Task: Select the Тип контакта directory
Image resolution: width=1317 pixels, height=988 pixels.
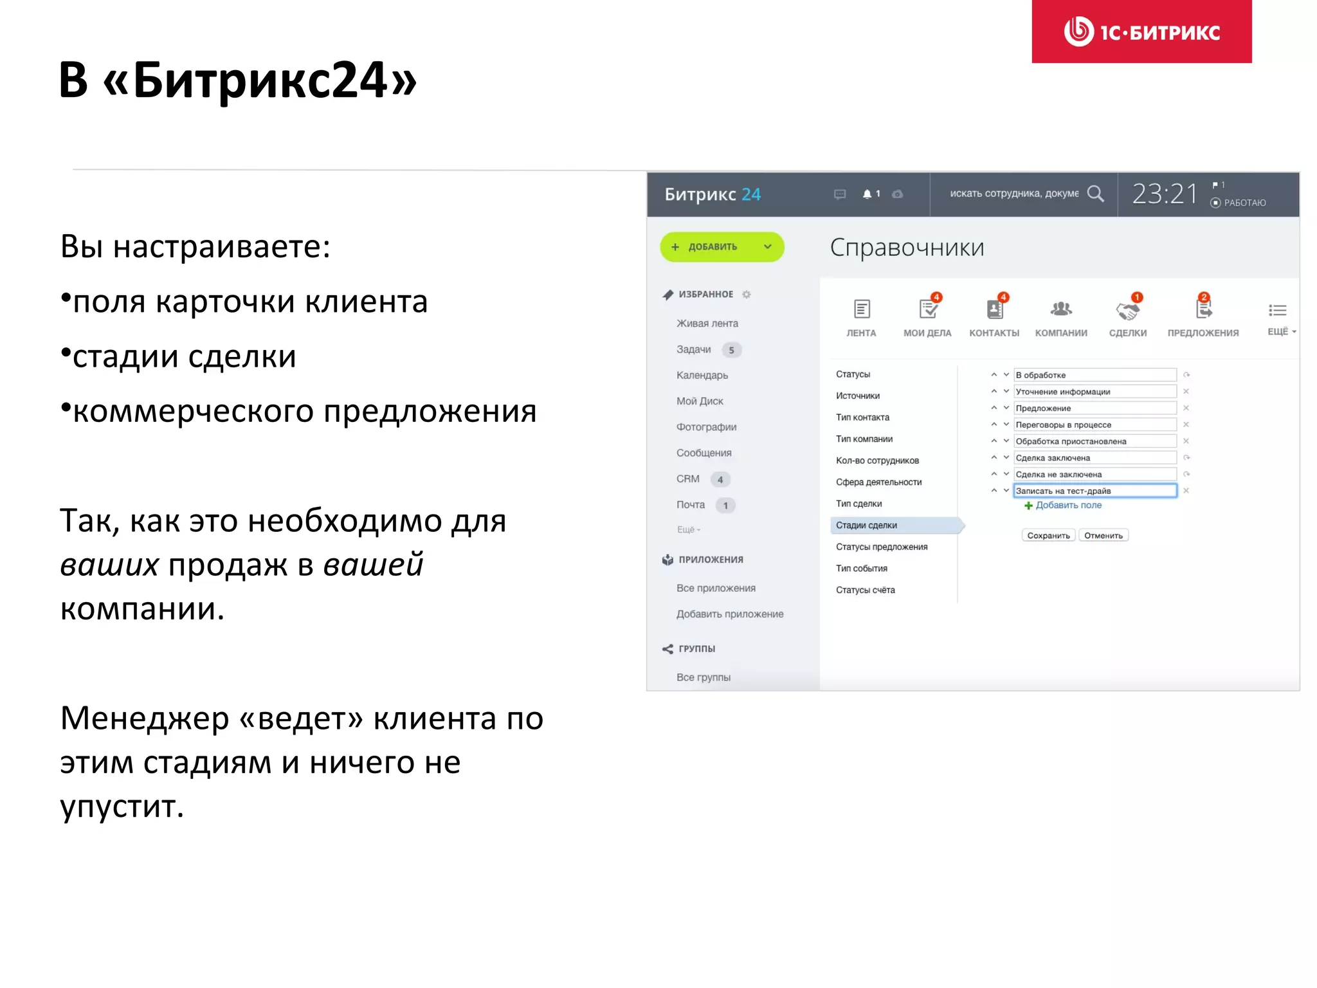Action: click(862, 417)
